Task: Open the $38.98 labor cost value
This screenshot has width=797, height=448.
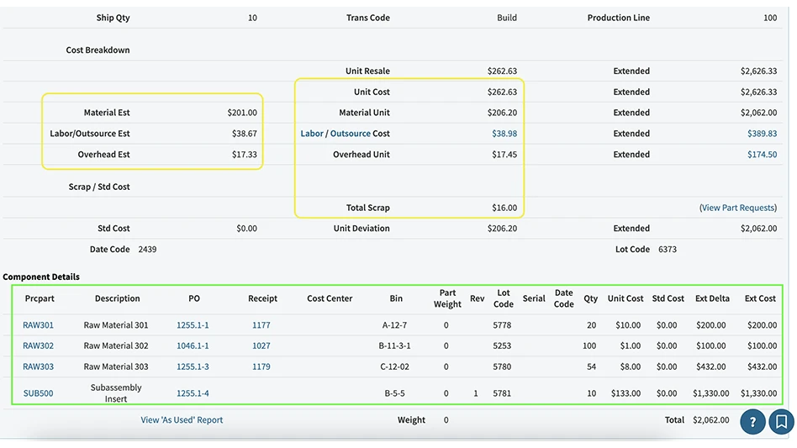Action: pos(504,134)
